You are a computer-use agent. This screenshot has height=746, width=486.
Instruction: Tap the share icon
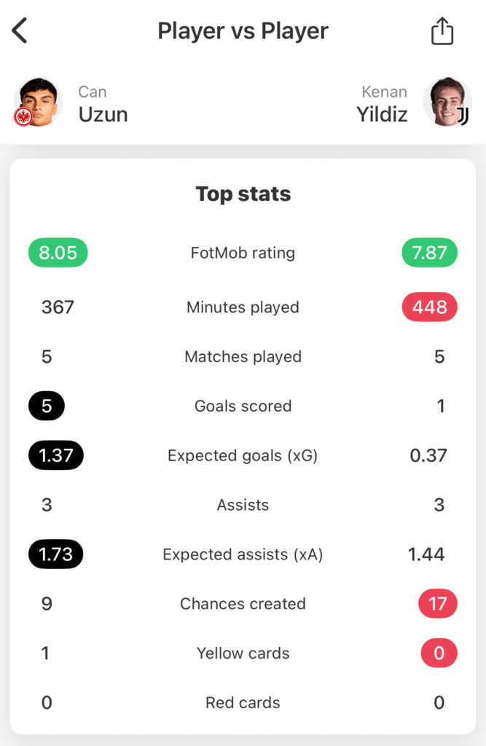[x=442, y=31]
